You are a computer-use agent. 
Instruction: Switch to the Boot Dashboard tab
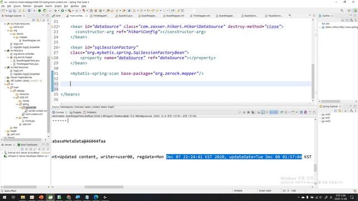(27, 145)
